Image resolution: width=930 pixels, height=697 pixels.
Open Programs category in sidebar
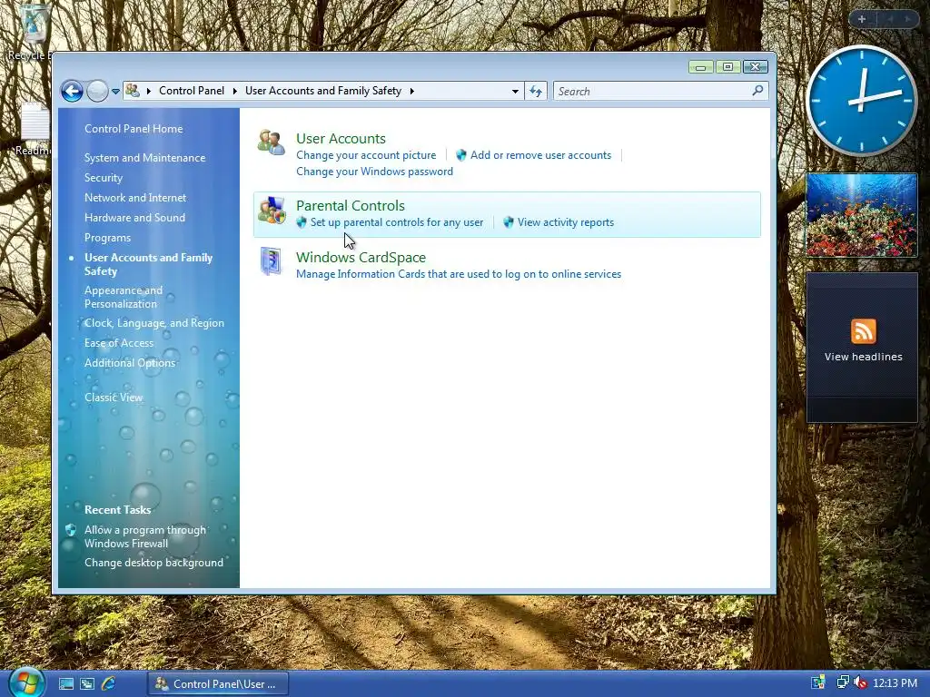pyautogui.click(x=107, y=238)
